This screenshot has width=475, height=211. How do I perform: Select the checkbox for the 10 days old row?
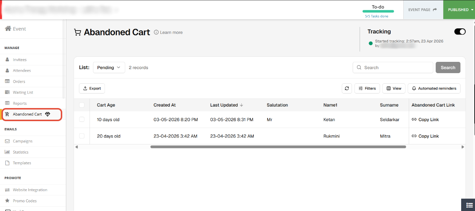point(82,119)
